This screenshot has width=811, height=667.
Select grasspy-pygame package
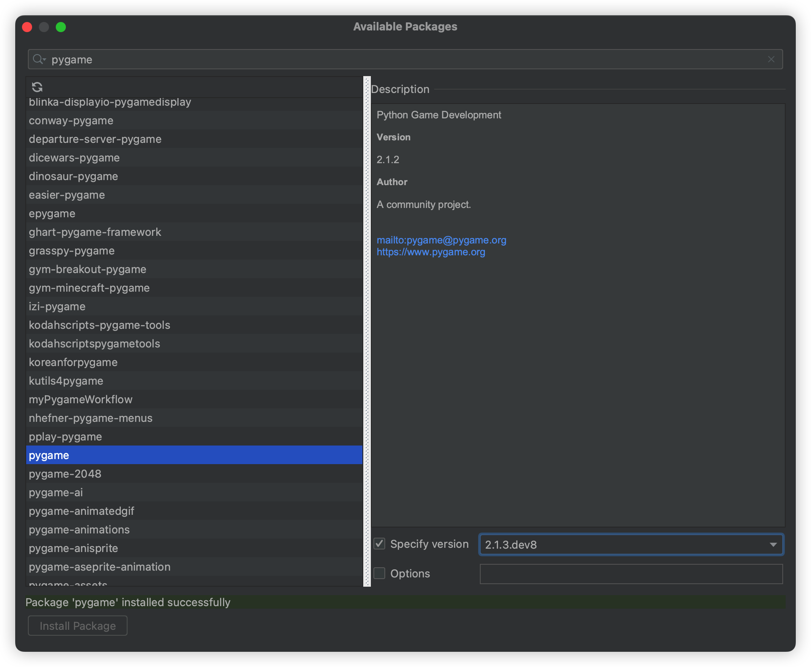194,251
